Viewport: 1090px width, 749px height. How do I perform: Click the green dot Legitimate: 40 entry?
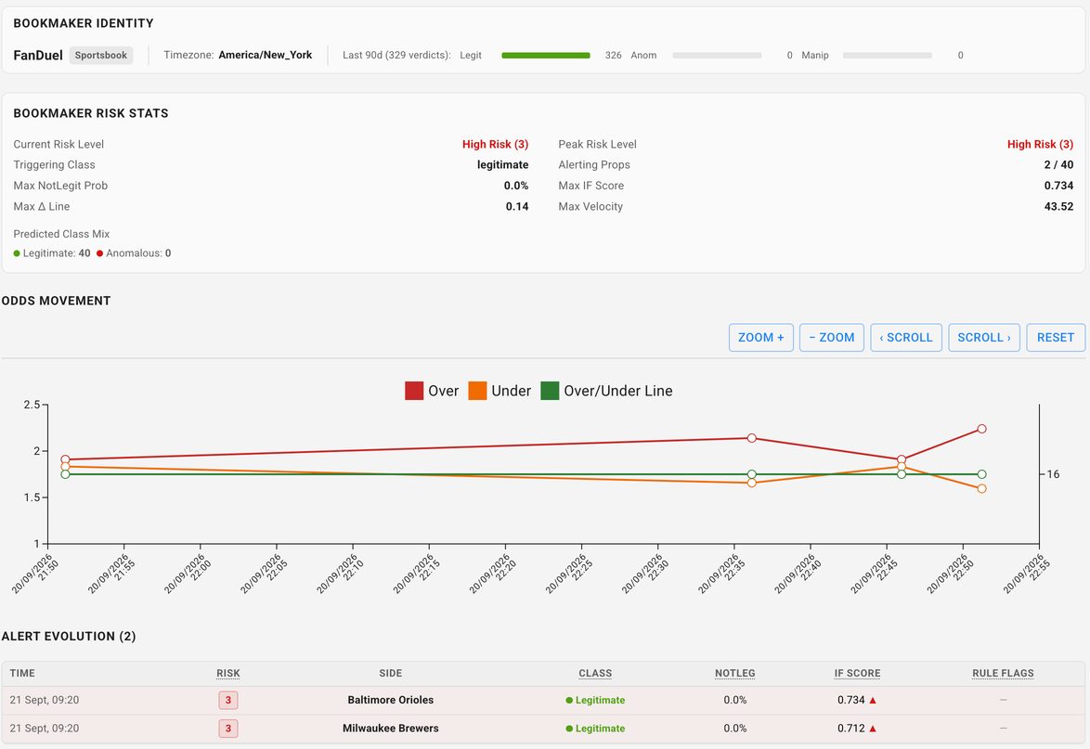pos(52,252)
